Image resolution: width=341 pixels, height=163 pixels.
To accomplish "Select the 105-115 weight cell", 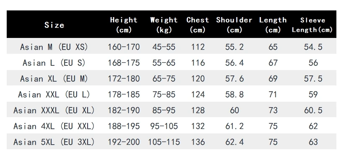I will [164, 142].
